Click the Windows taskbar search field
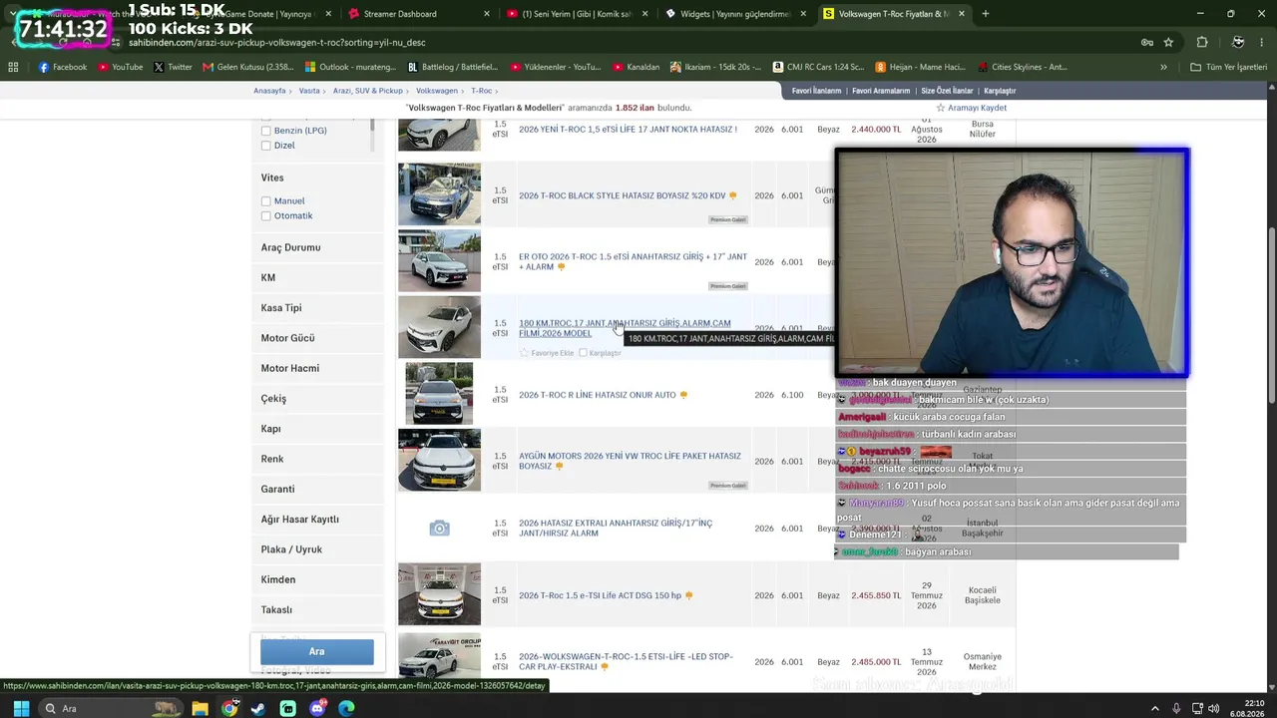 110,708
